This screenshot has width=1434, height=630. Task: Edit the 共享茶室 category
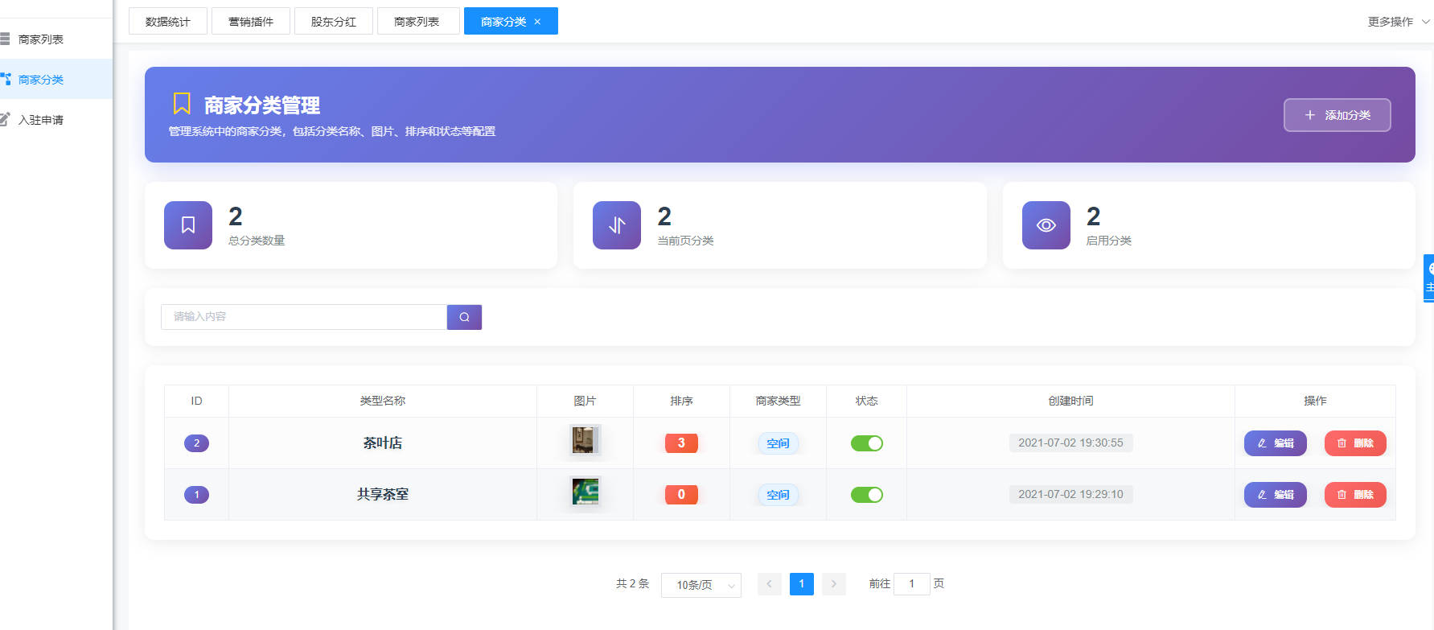click(1275, 495)
